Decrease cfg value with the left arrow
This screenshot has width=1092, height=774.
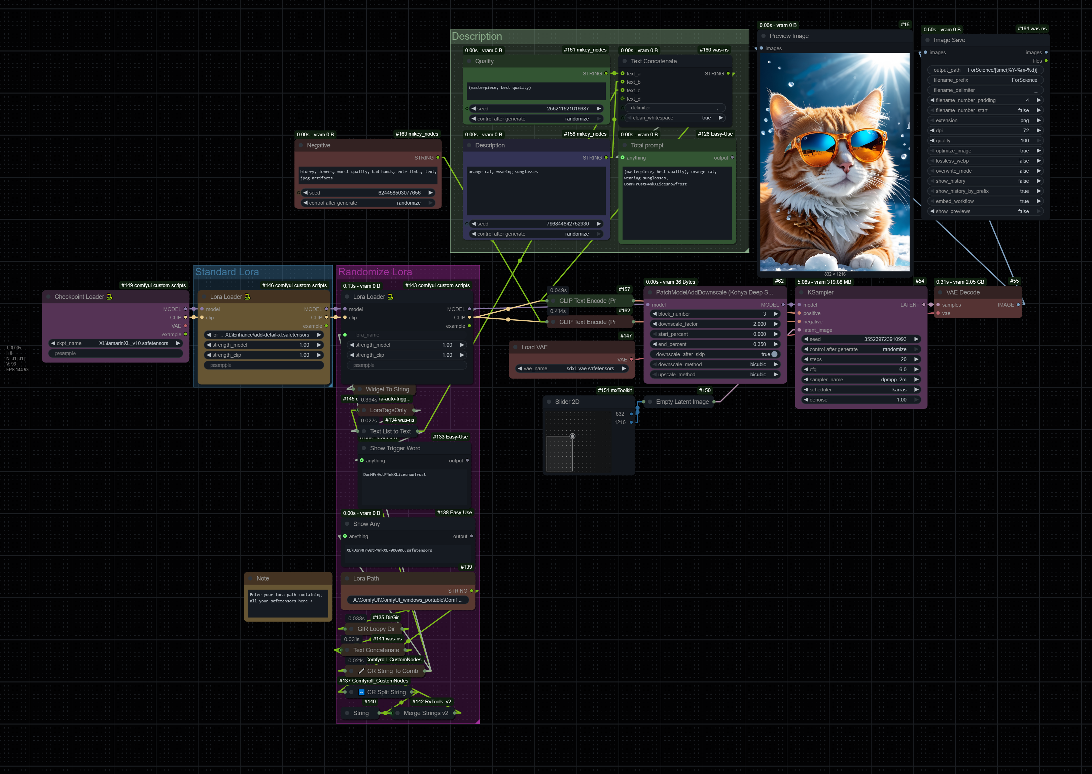tap(806, 370)
